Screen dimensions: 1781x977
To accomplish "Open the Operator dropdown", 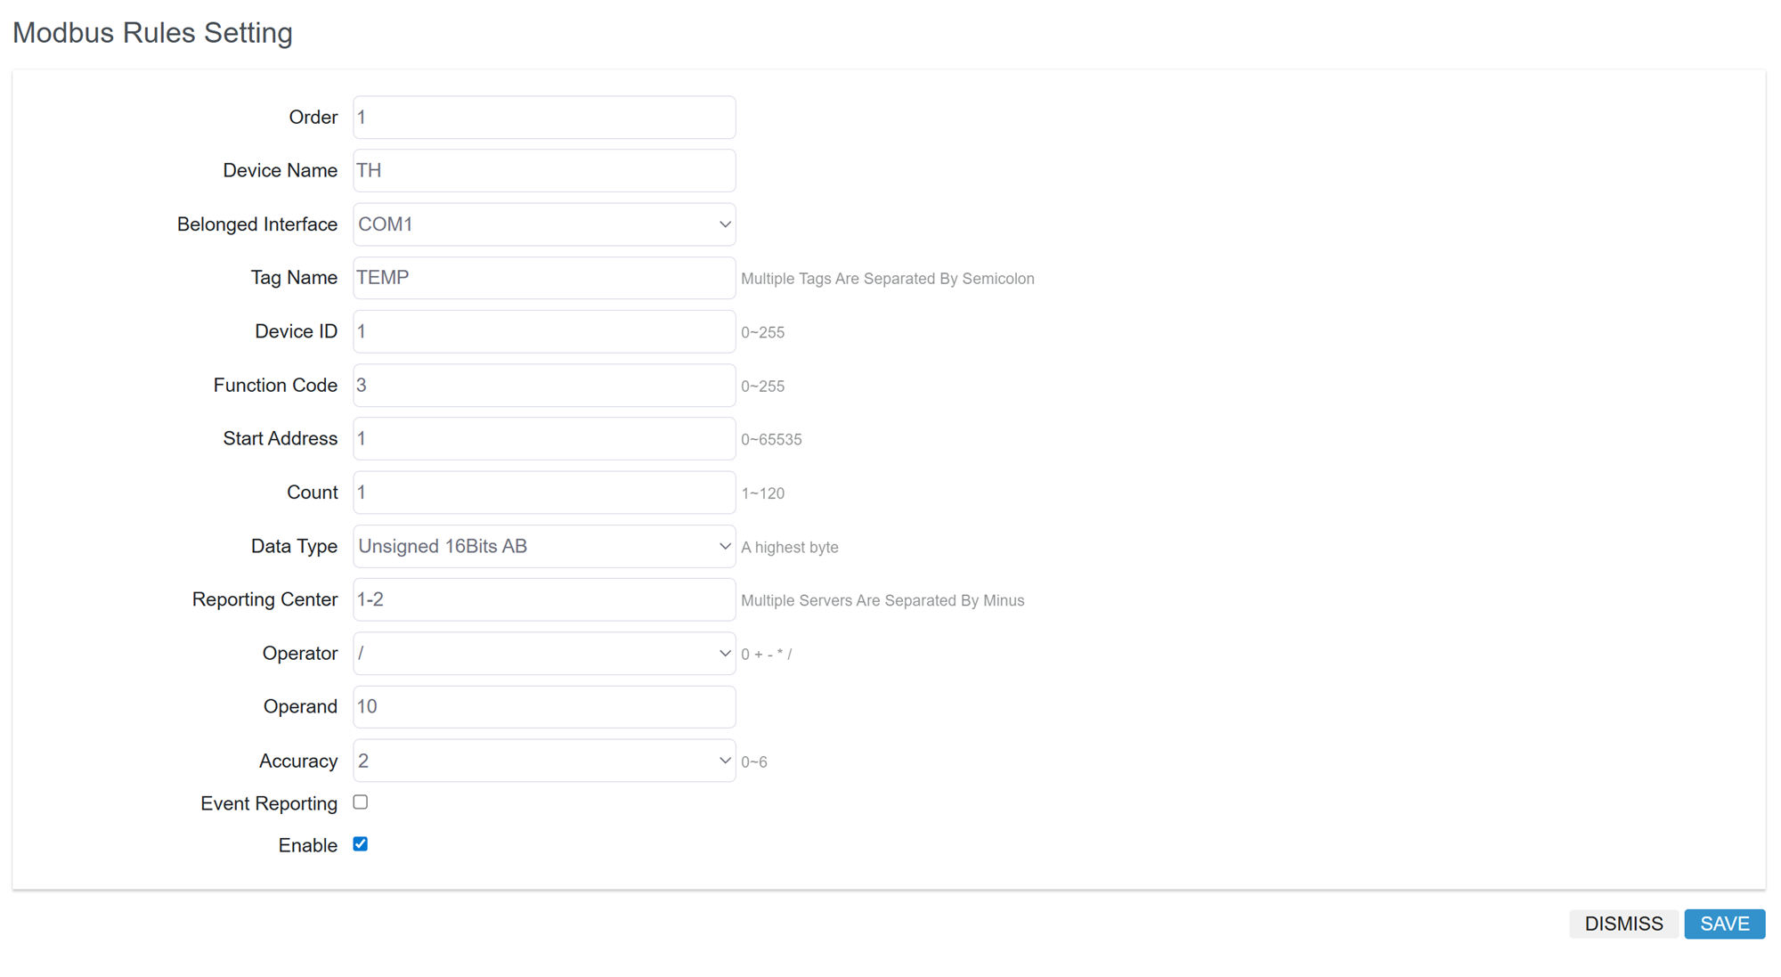I will (x=544, y=654).
